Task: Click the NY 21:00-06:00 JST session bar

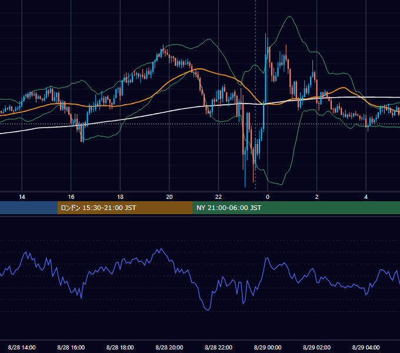Action: 296,208
